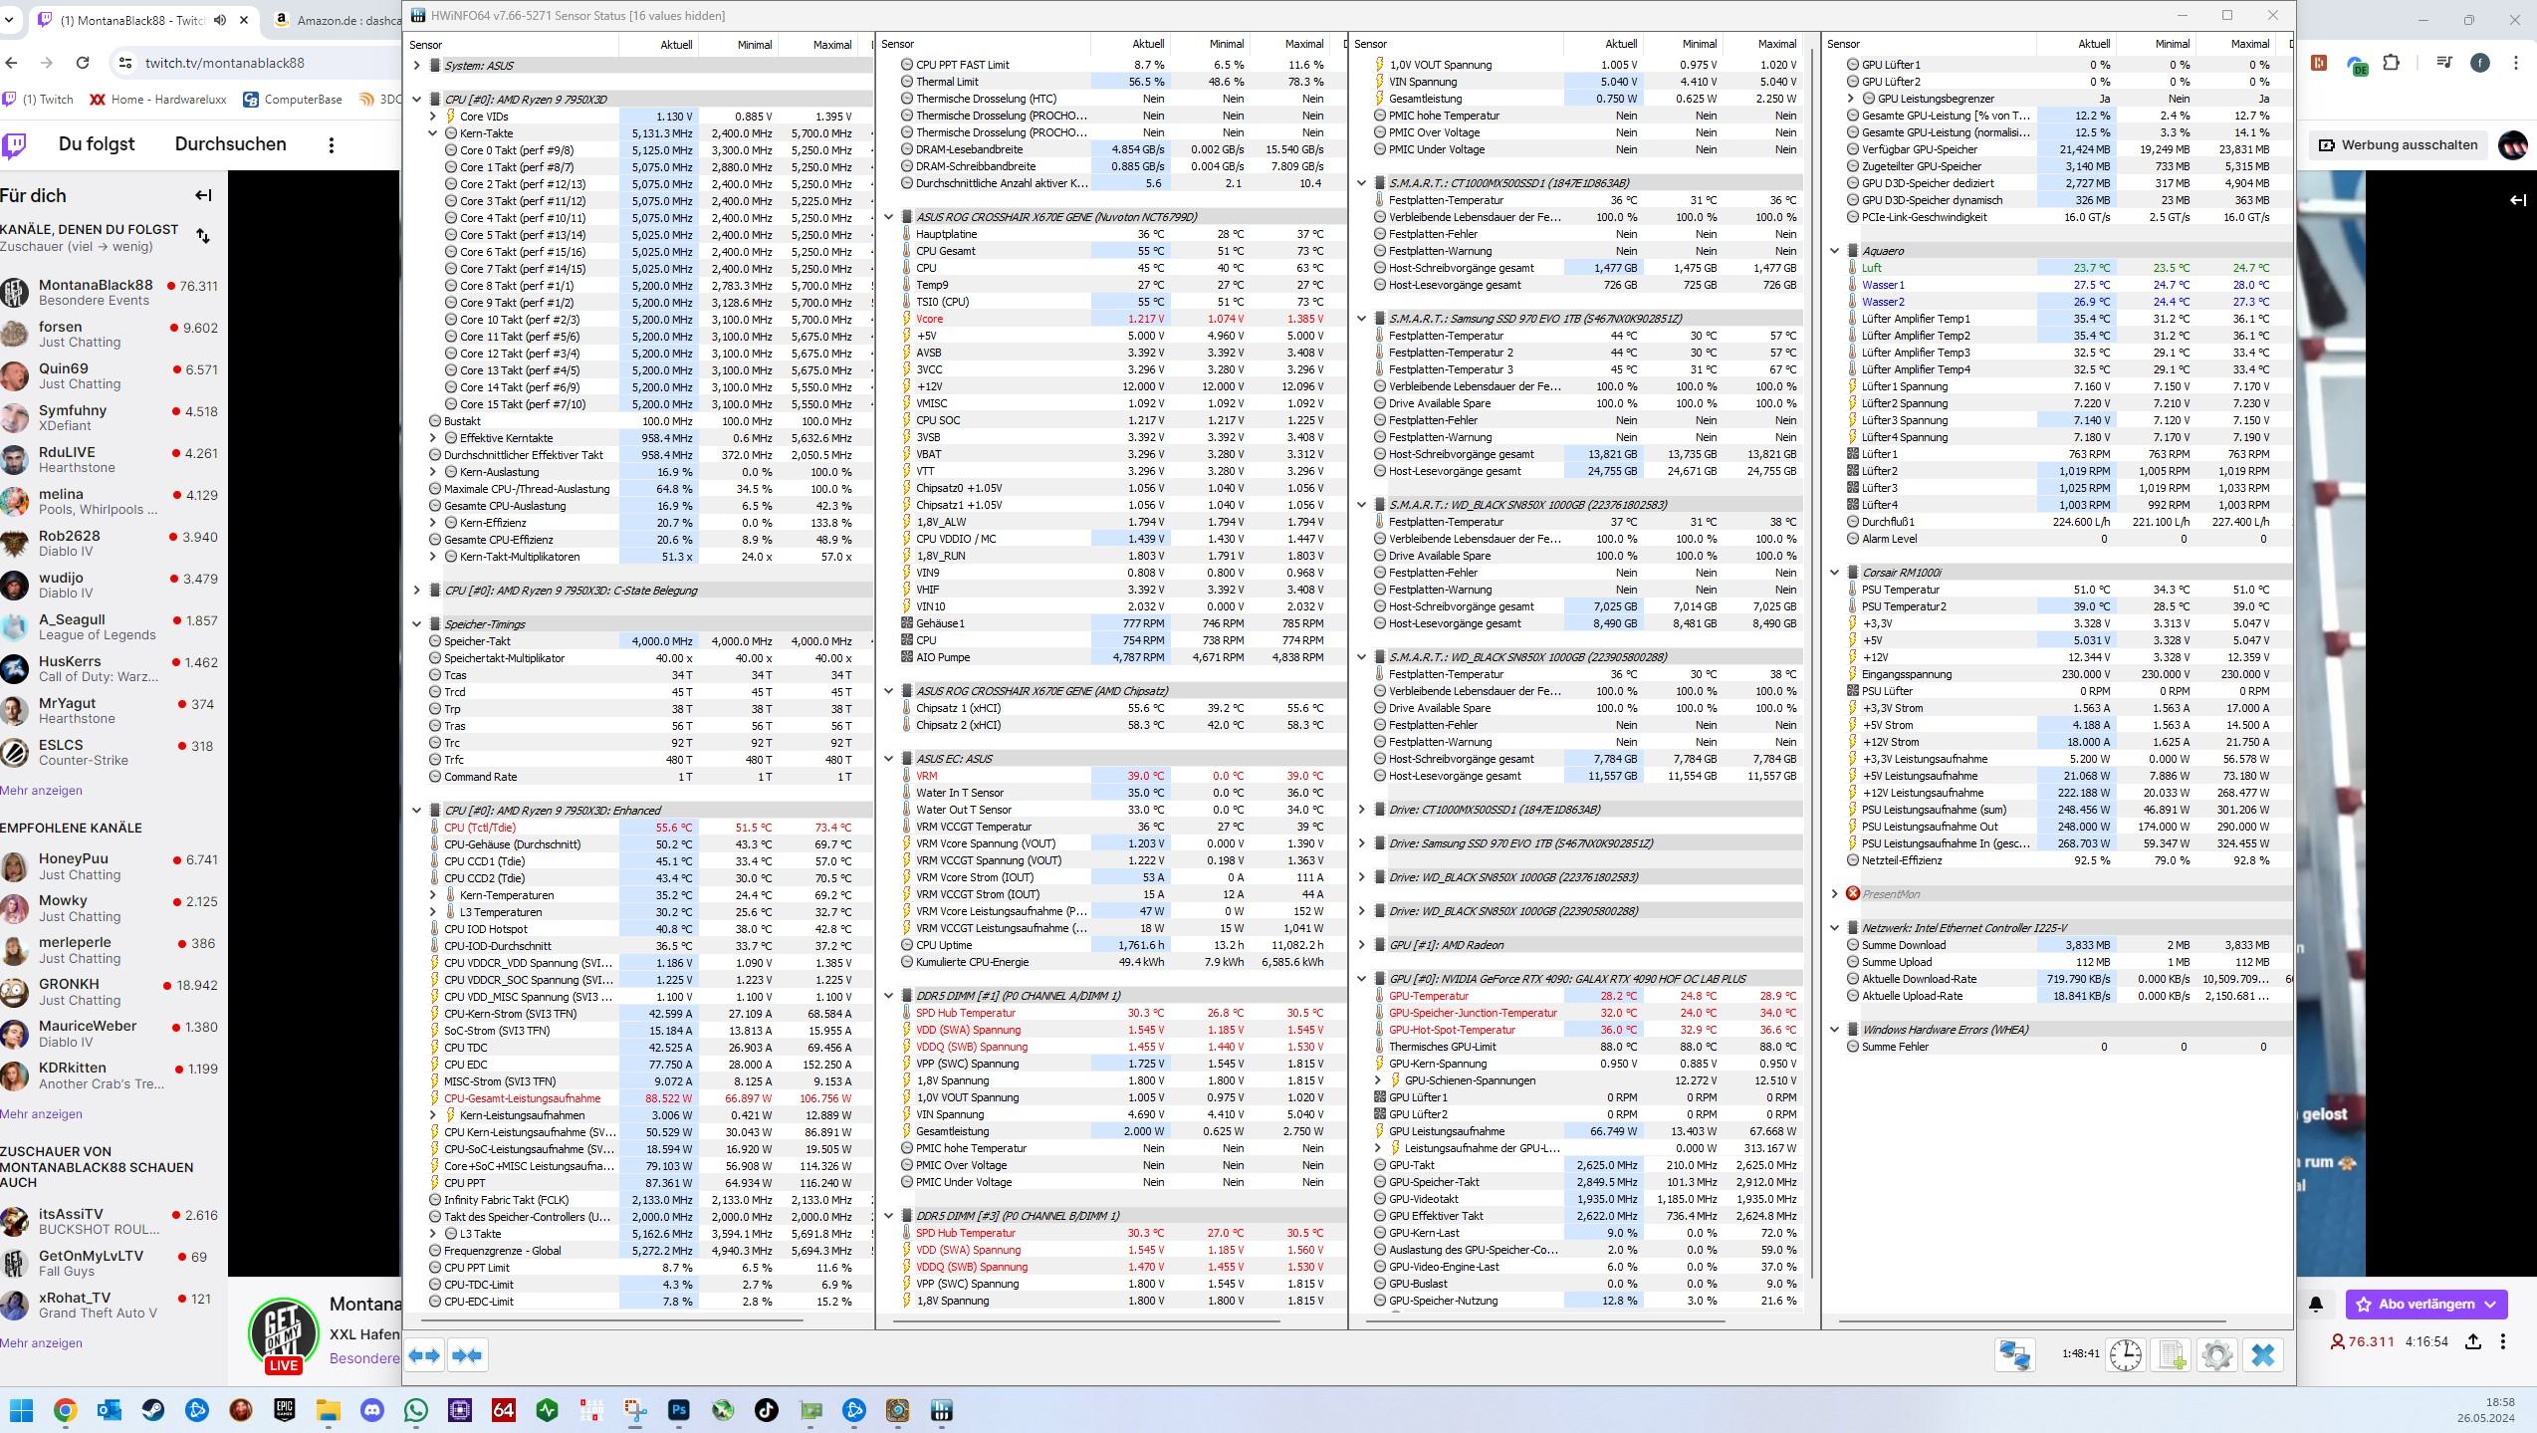This screenshot has width=2537, height=1433.
Task: Expand the System: ASUS sensor group
Action: pyautogui.click(x=417, y=66)
